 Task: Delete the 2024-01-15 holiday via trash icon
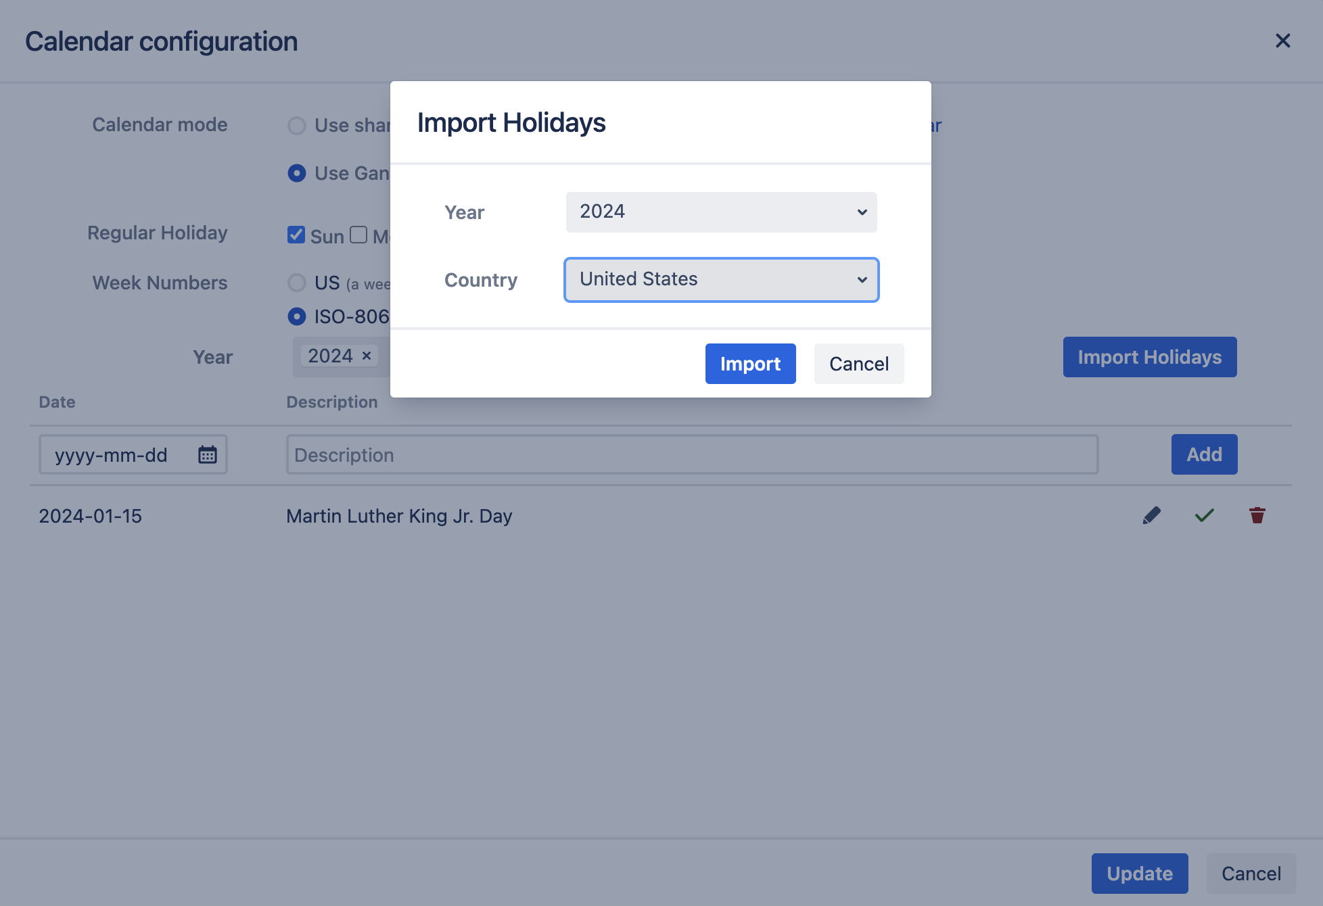click(x=1257, y=516)
